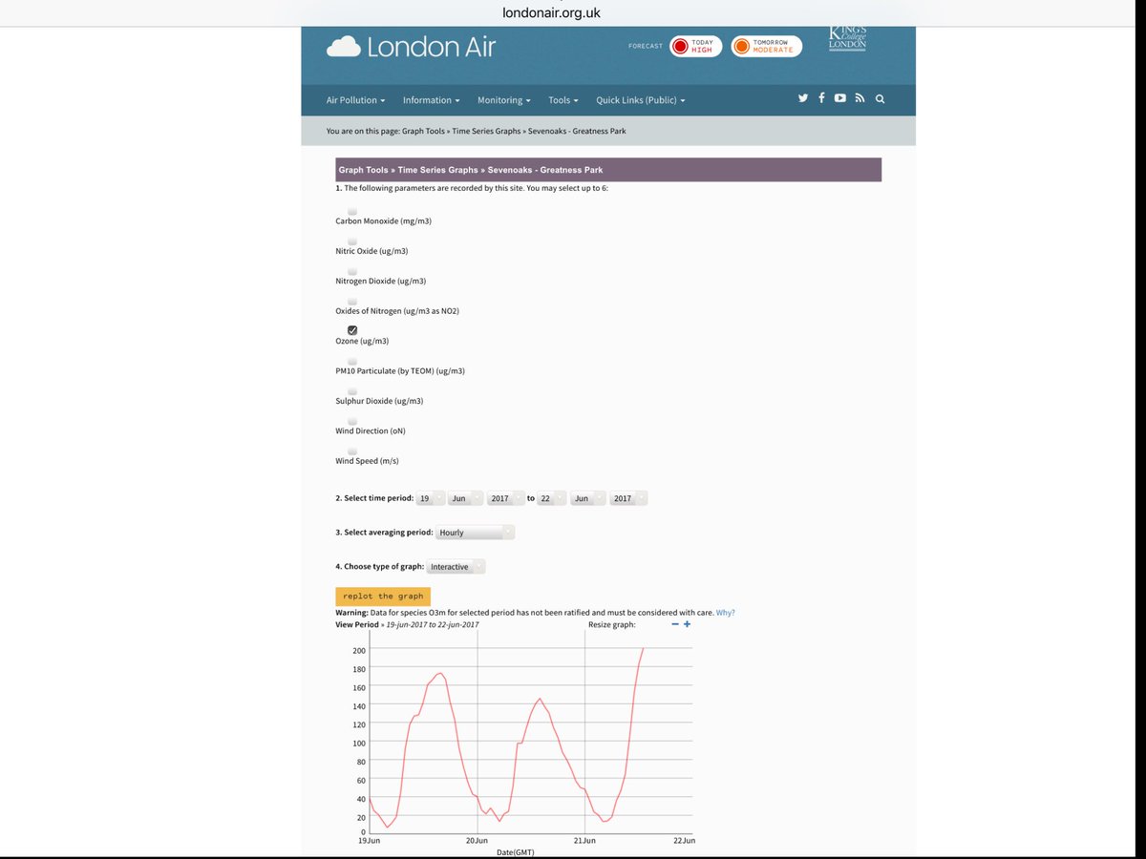This screenshot has height=859, width=1146.
Task: Click the 'Graph Tools » Time Series Graphs' heading bar
Action: click(608, 170)
